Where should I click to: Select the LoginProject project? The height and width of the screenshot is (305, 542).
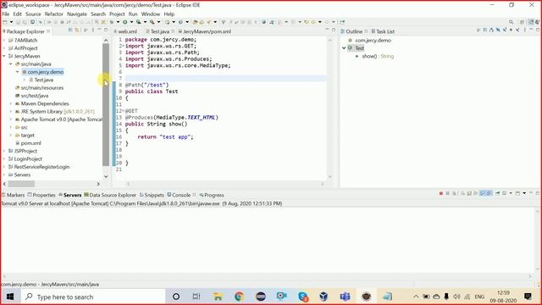[25, 159]
